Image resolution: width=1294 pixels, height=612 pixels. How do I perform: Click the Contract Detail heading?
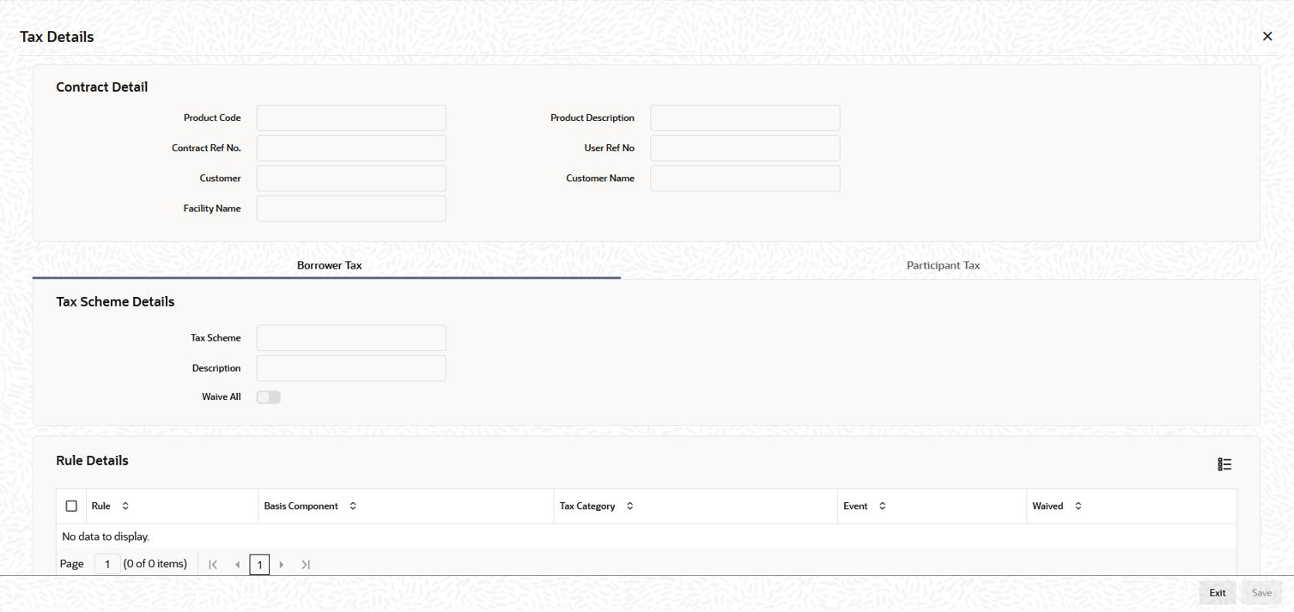(101, 88)
